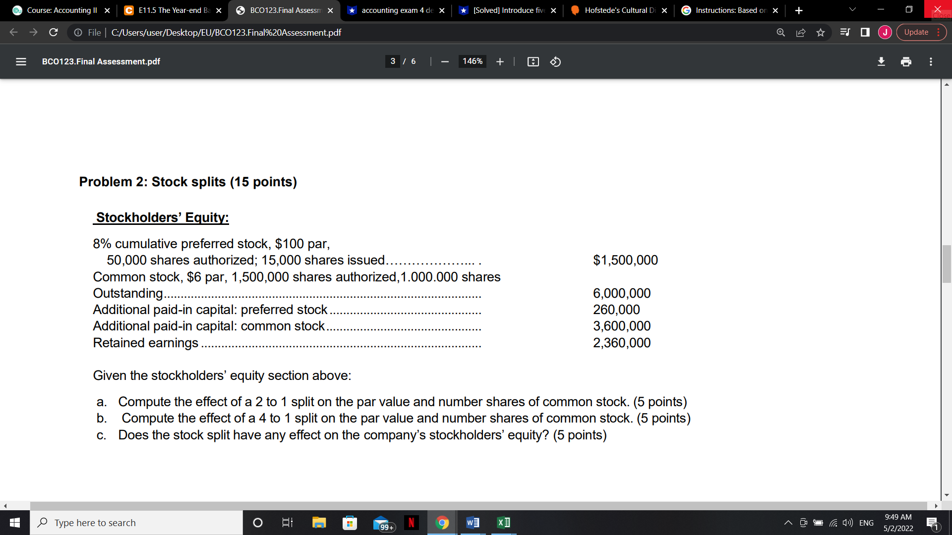Viewport: 952px width, 535px height.
Task: Share this page icon in address bar
Action: pyautogui.click(x=801, y=32)
